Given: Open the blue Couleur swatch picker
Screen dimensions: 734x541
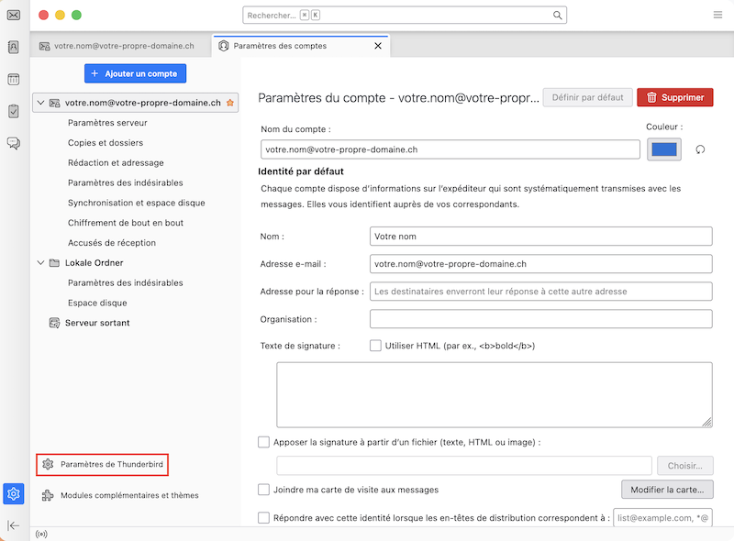Looking at the screenshot, I should pyautogui.click(x=663, y=149).
